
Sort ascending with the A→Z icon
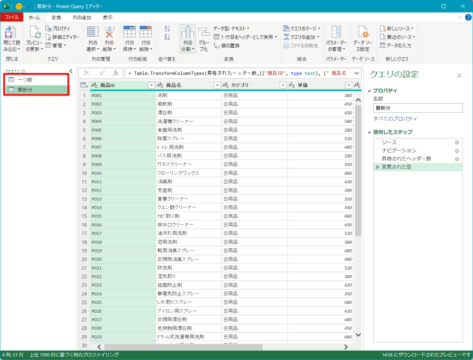(166, 28)
